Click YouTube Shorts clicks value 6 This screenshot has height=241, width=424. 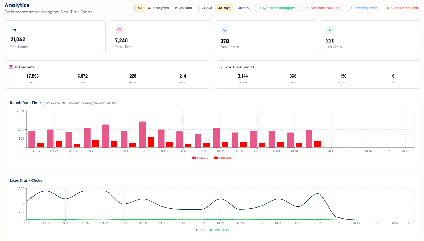(x=393, y=76)
